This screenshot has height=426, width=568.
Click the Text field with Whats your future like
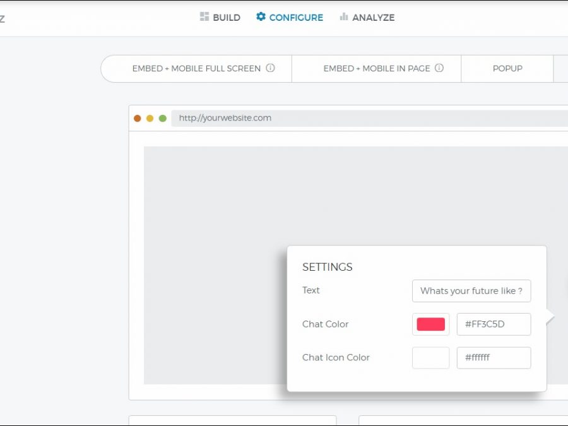[x=471, y=291]
